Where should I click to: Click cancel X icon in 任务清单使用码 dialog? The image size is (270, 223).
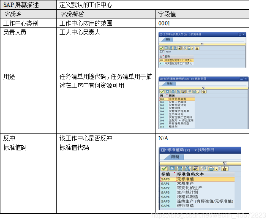click(167, 92)
